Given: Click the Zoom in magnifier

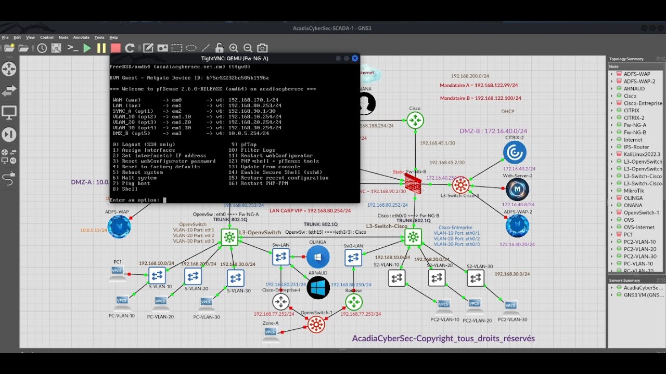Looking at the screenshot, I should point(234,48).
